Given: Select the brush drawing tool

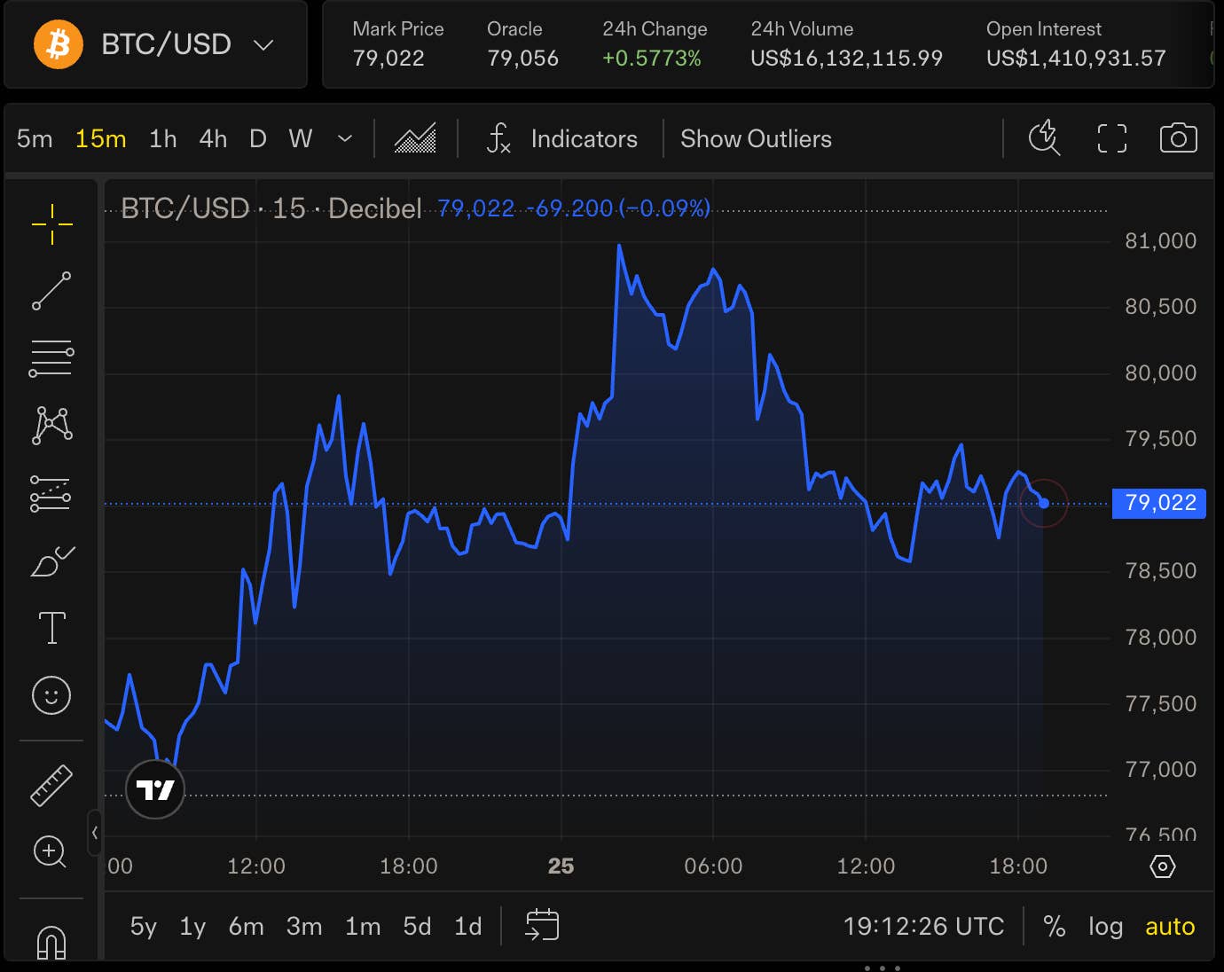Looking at the screenshot, I should tap(51, 561).
